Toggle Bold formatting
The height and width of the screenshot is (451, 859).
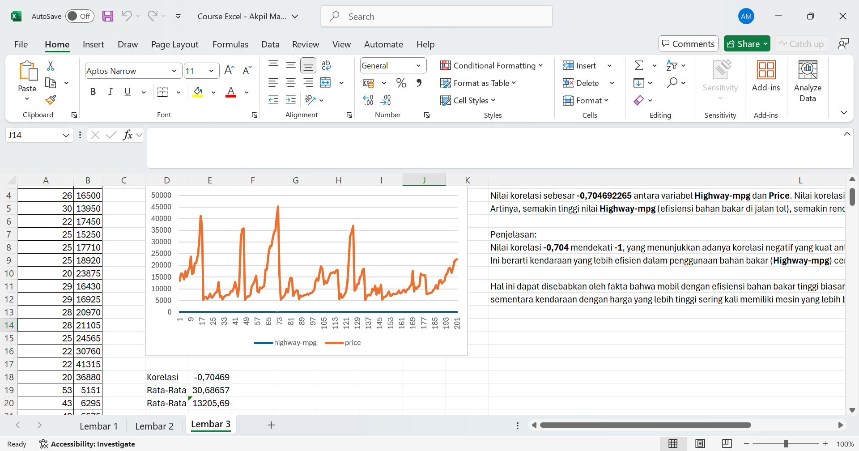93,92
